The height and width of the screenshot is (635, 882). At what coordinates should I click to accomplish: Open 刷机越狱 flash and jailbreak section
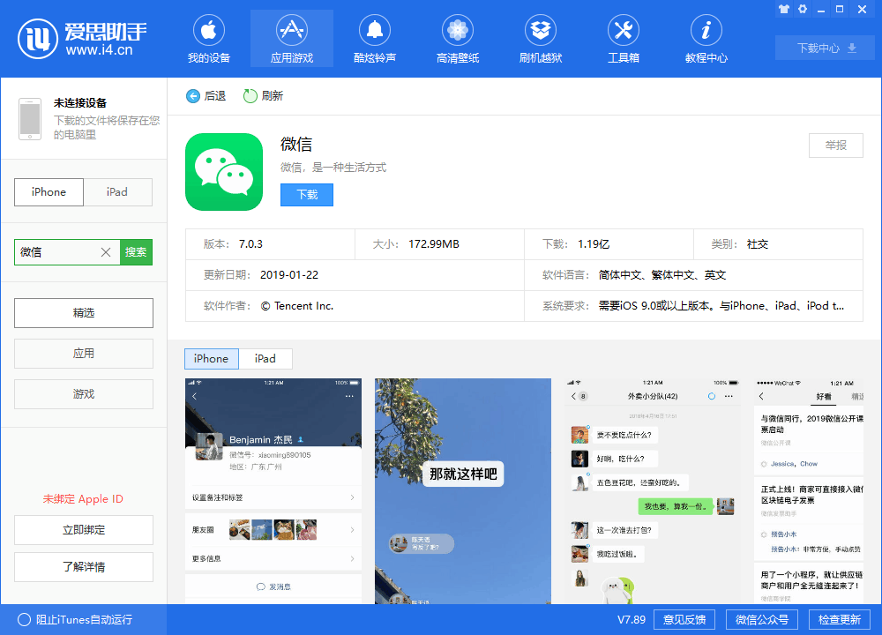541,39
